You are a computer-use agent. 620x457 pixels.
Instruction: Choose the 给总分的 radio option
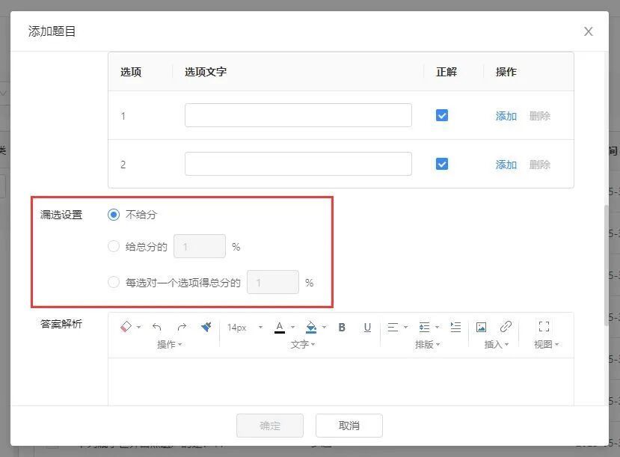click(114, 246)
